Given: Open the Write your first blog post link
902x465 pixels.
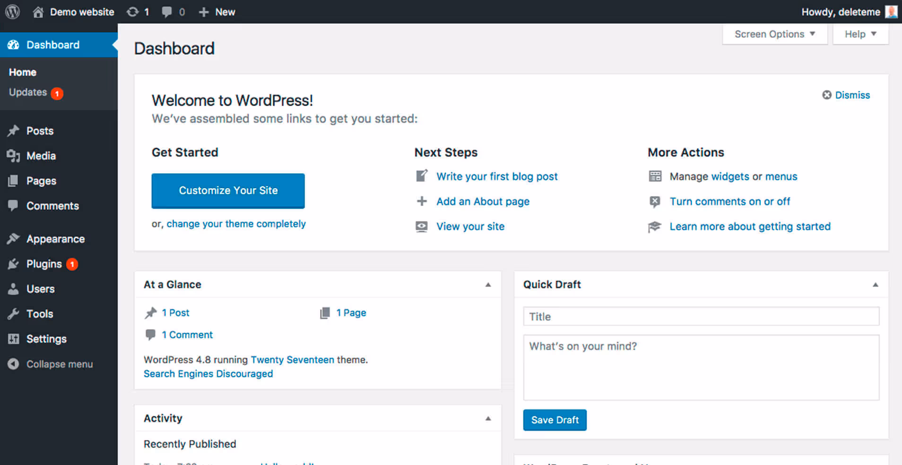Looking at the screenshot, I should (497, 177).
